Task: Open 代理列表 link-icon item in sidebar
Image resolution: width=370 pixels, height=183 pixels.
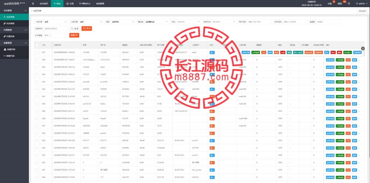Action: point(14,36)
